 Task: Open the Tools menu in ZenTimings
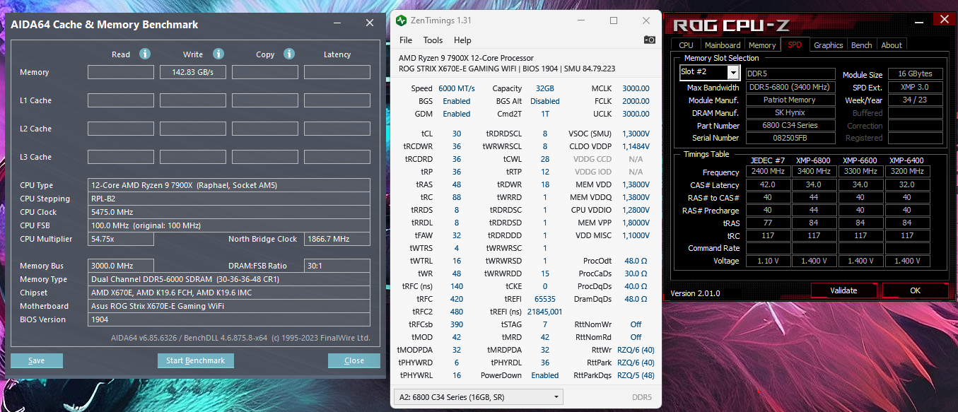[x=433, y=40]
